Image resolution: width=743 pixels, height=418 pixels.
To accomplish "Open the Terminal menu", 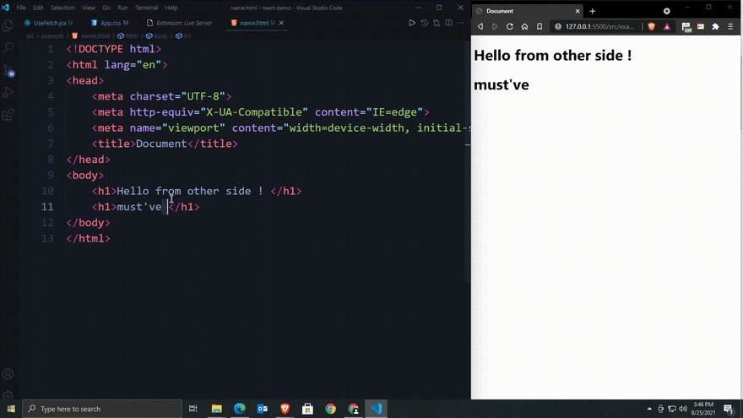I will [146, 8].
